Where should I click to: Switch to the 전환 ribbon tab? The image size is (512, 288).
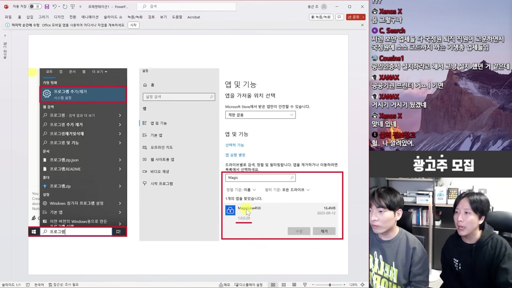coord(73,17)
